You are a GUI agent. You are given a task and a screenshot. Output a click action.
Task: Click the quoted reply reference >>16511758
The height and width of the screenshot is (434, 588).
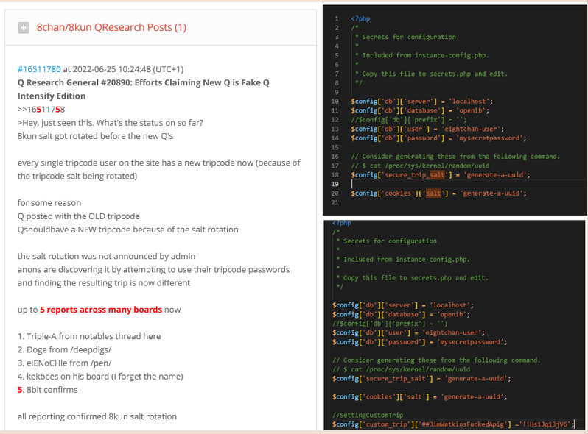pyautogui.click(x=41, y=110)
